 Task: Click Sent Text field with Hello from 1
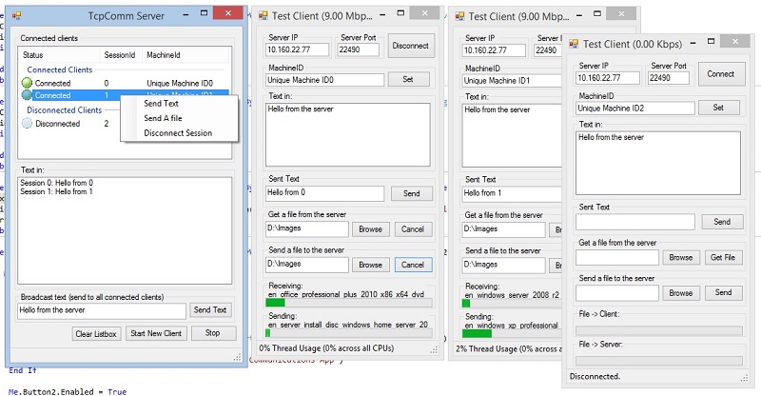(x=512, y=194)
